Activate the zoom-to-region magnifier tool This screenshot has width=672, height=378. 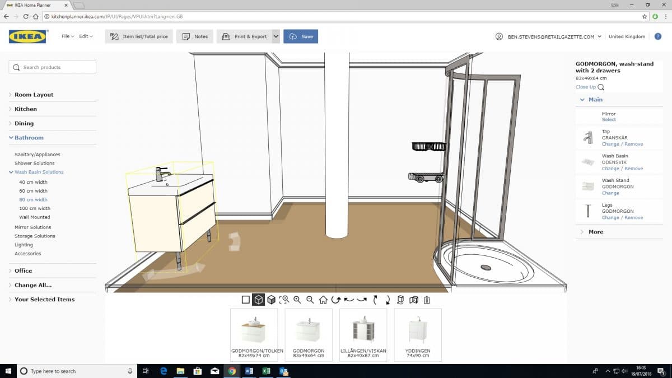click(x=285, y=300)
